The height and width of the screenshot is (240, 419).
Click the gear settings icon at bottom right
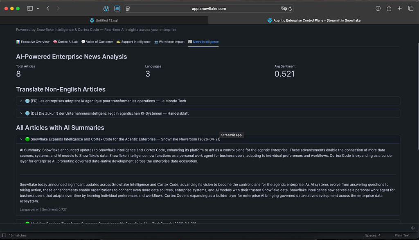pyautogui.click(x=413, y=228)
